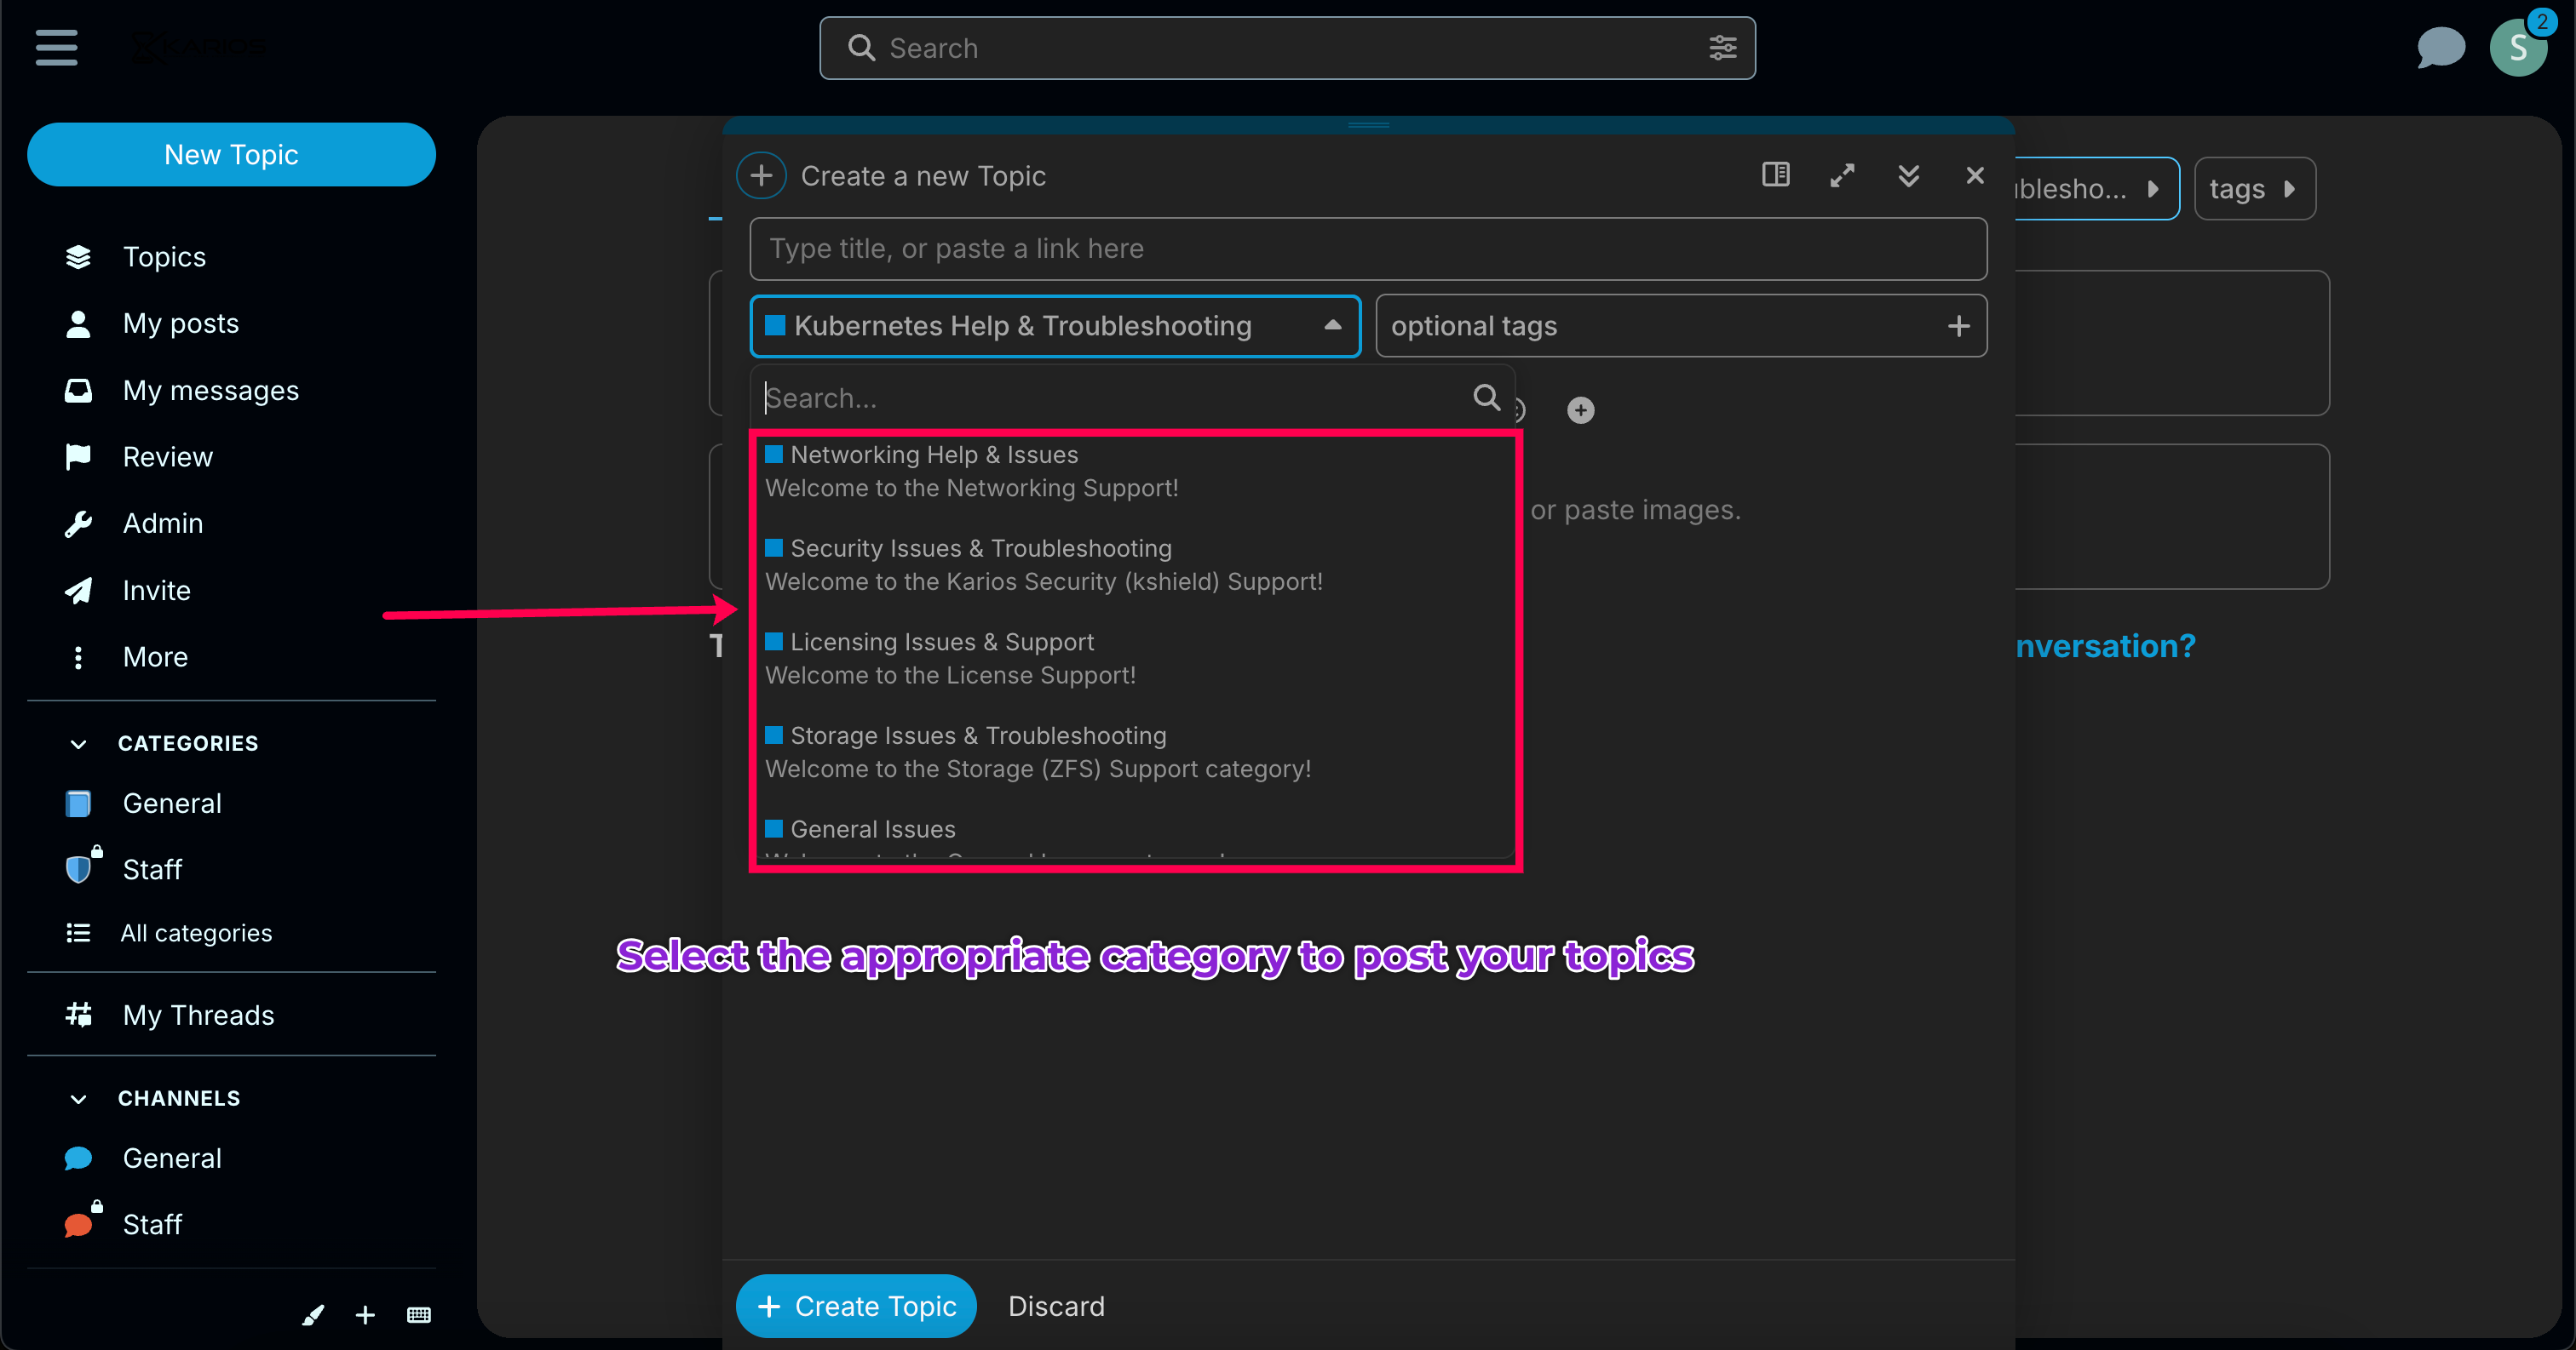Add new sidebar section plus icon
This screenshot has width=2576, height=1350.
click(365, 1315)
